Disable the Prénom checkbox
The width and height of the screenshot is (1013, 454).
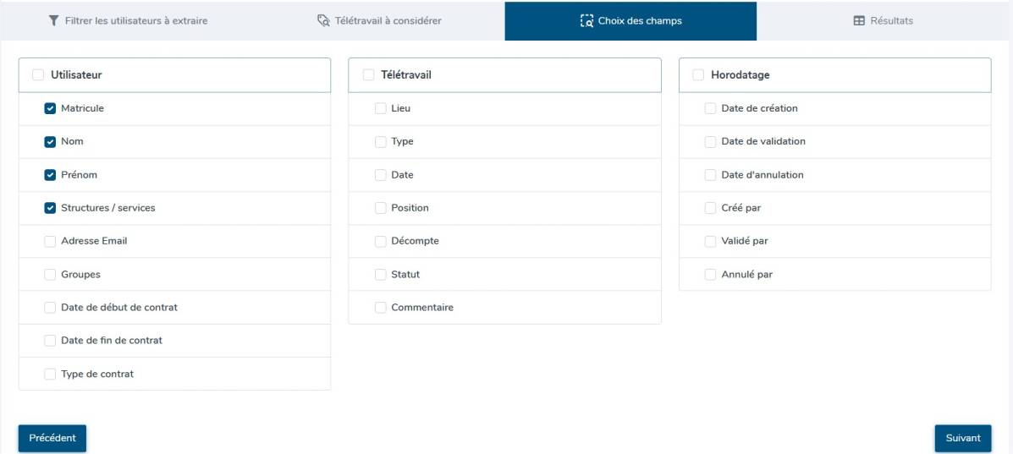50,175
